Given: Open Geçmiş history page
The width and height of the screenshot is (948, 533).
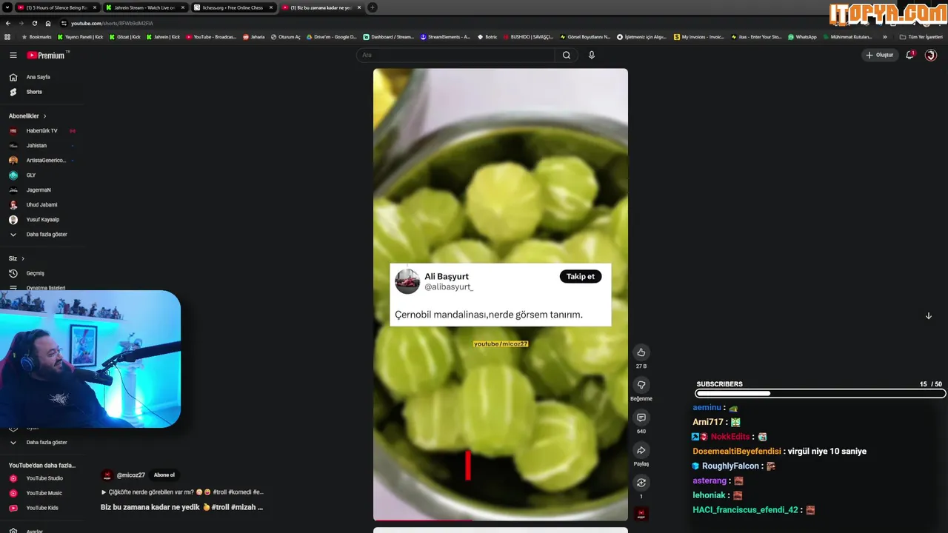Looking at the screenshot, I should 35,273.
